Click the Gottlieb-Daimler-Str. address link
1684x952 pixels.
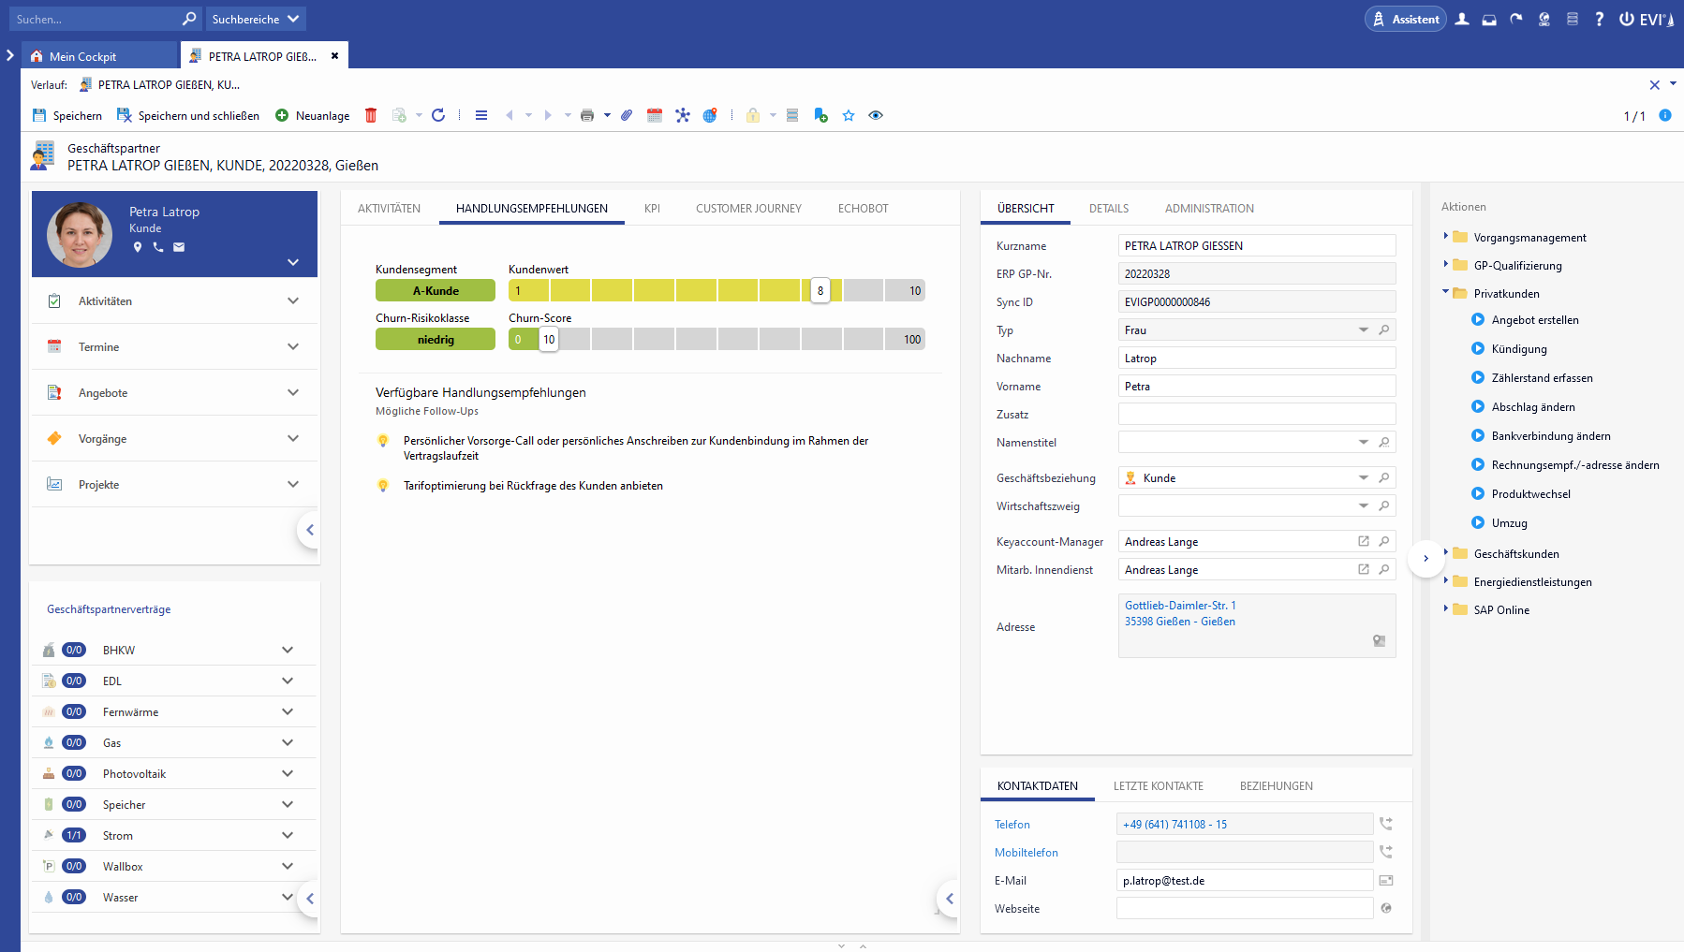click(1180, 606)
